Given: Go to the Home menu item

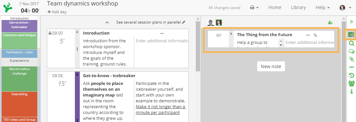Looking at the screenshot, I should 275,7.
